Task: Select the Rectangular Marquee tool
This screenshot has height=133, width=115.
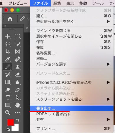Action: tap(17, 36)
